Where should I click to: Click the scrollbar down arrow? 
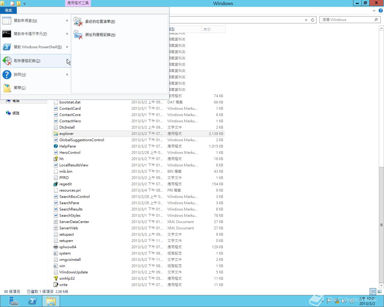pyautogui.click(x=381, y=285)
